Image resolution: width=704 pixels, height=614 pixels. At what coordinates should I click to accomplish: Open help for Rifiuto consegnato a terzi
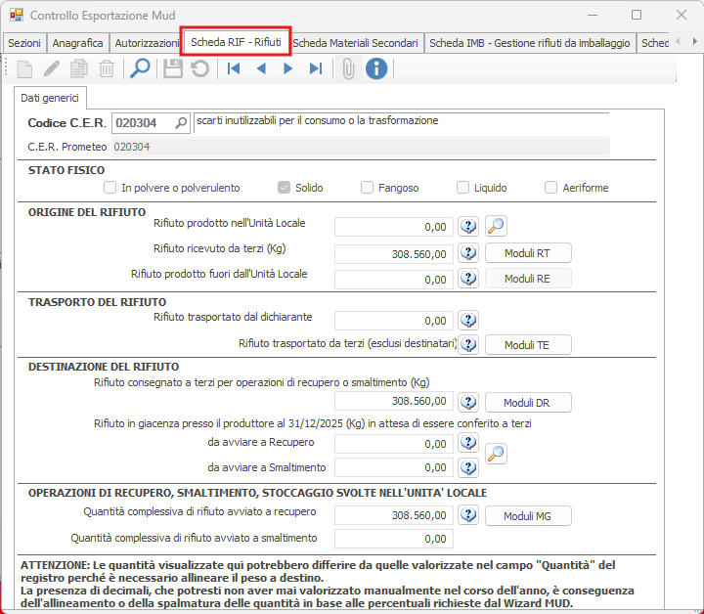pyautogui.click(x=468, y=402)
